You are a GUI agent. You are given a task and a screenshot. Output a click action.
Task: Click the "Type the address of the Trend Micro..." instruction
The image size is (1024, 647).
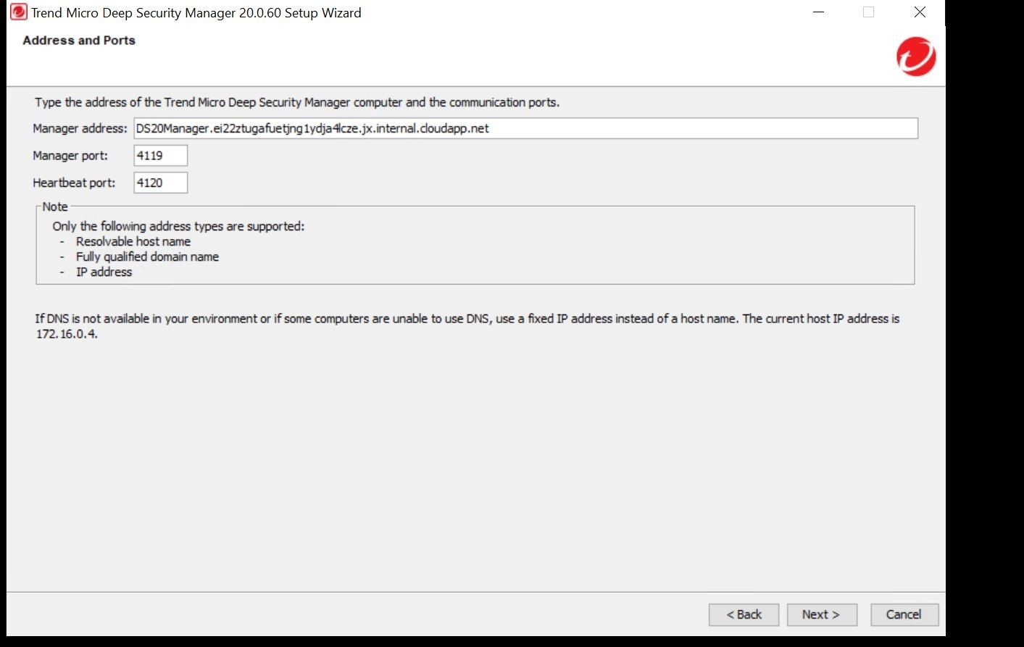click(297, 102)
